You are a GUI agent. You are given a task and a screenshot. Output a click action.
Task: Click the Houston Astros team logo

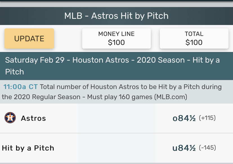(10, 118)
